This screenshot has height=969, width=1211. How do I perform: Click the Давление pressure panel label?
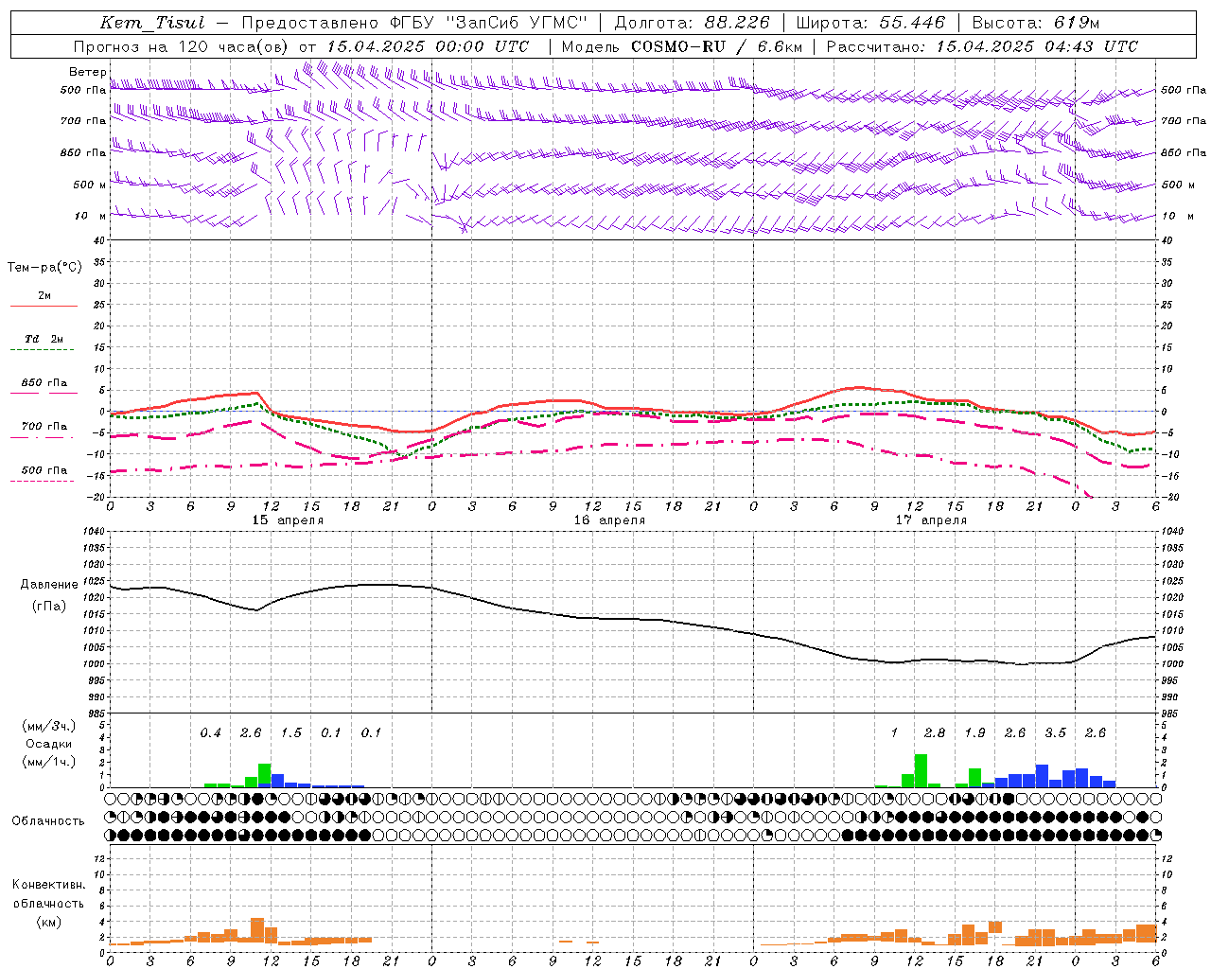(x=49, y=585)
